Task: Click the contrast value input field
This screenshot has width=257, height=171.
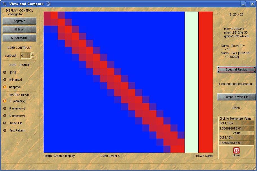Action: tap(25, 56)
